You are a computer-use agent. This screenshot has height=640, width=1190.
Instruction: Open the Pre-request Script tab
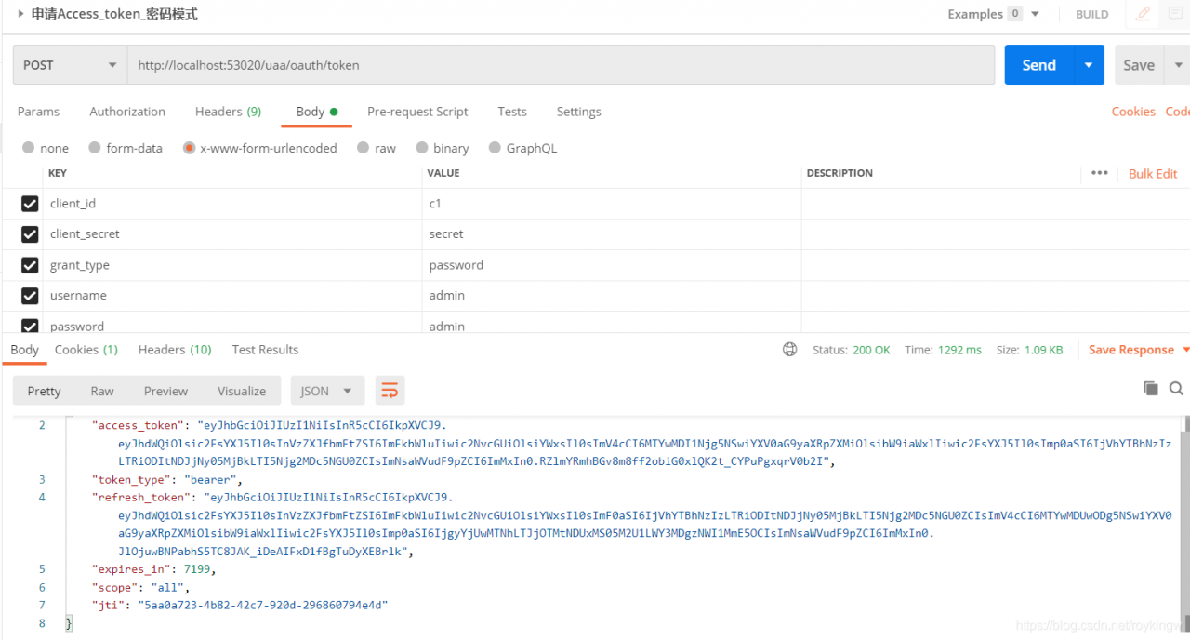pyautogui.click(x=417, y=112)
